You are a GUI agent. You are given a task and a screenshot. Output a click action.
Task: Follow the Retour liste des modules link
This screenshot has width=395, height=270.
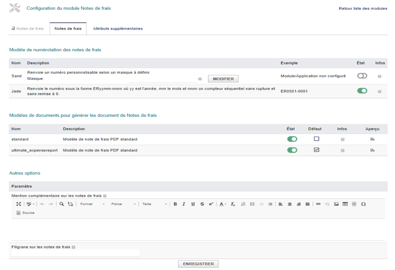363,8
